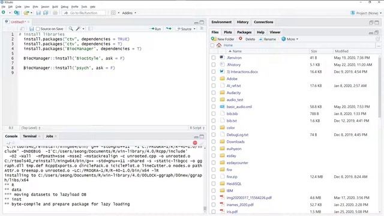Viewport: 384px width, 216px height.
Task: Open an existing file via folder icon
Action: [x=26, y=13]
